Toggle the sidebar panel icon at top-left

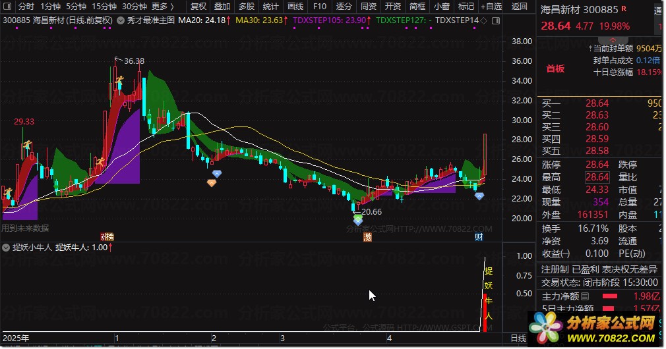pos(7,7)
